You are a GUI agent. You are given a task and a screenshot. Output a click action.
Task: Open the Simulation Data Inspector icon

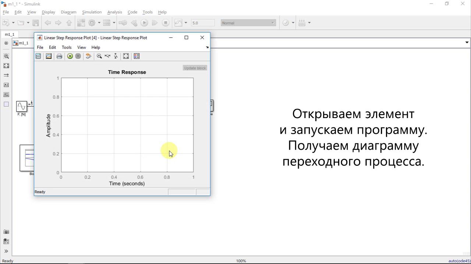pyautogui.click(x=178, y=23)
